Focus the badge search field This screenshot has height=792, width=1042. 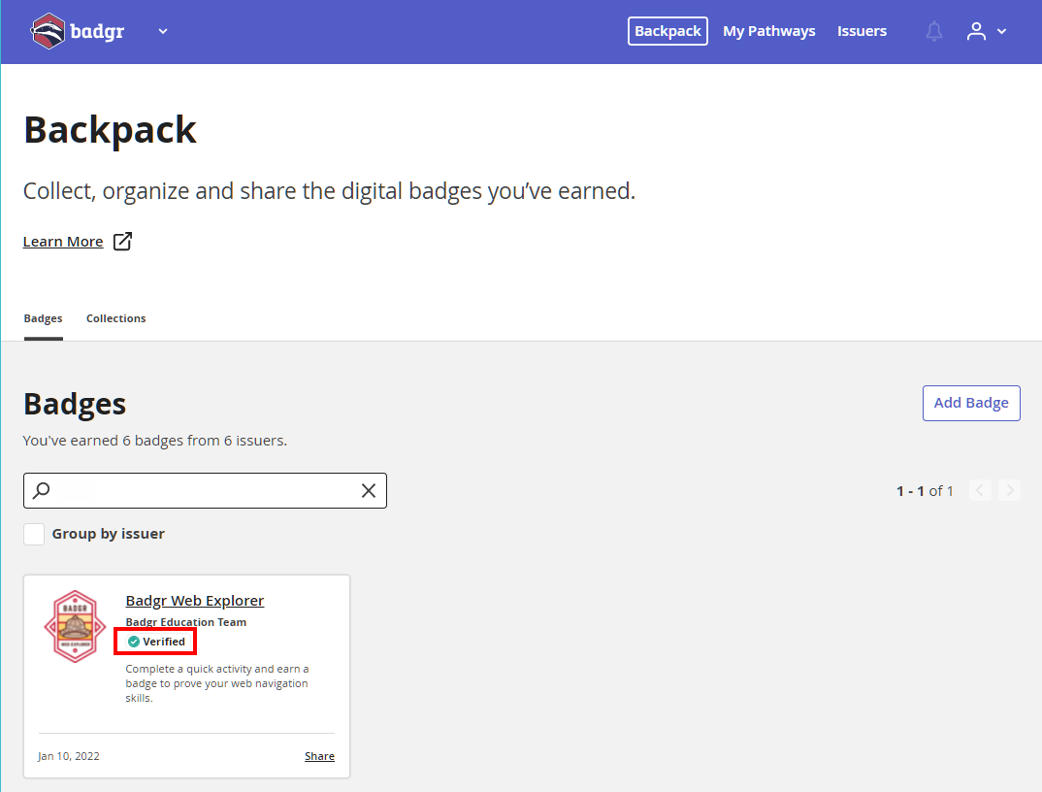205,491
